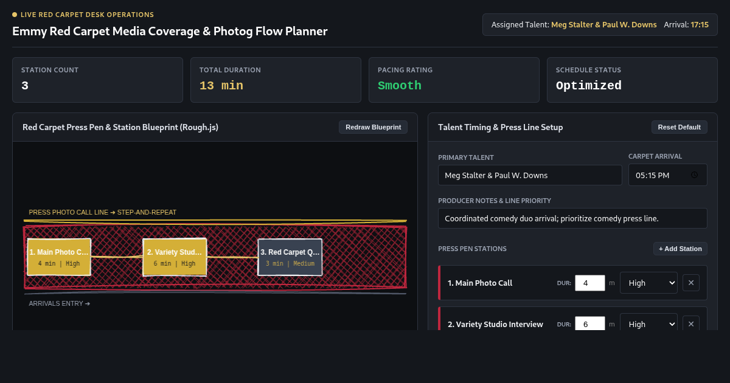730x383 pixels.
Task: Select the Red Carpet Q blueprint box
Action: (290, 257)
